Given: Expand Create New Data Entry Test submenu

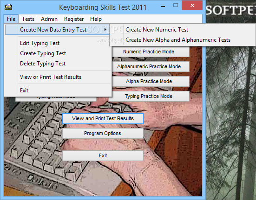Looking at the screenshot, I should [57, 30].
